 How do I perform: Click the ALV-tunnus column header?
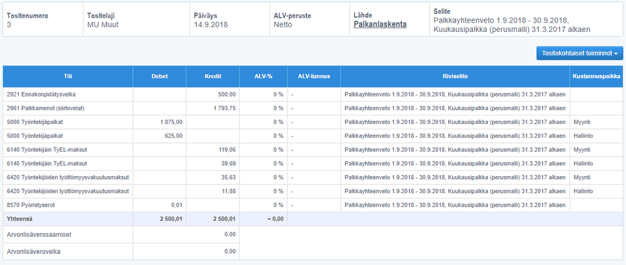coord(314,76)
